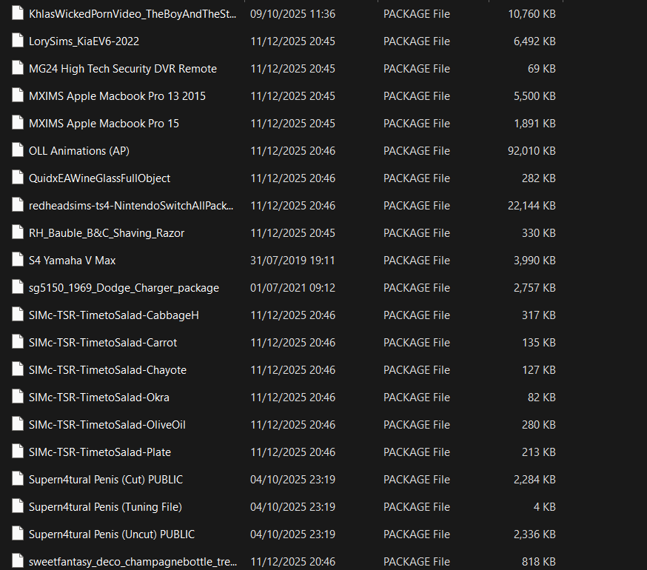
Task: Click the file icon next to RH_Bauble_B&C_Shaving_Razor
Action: coord(18,232)
